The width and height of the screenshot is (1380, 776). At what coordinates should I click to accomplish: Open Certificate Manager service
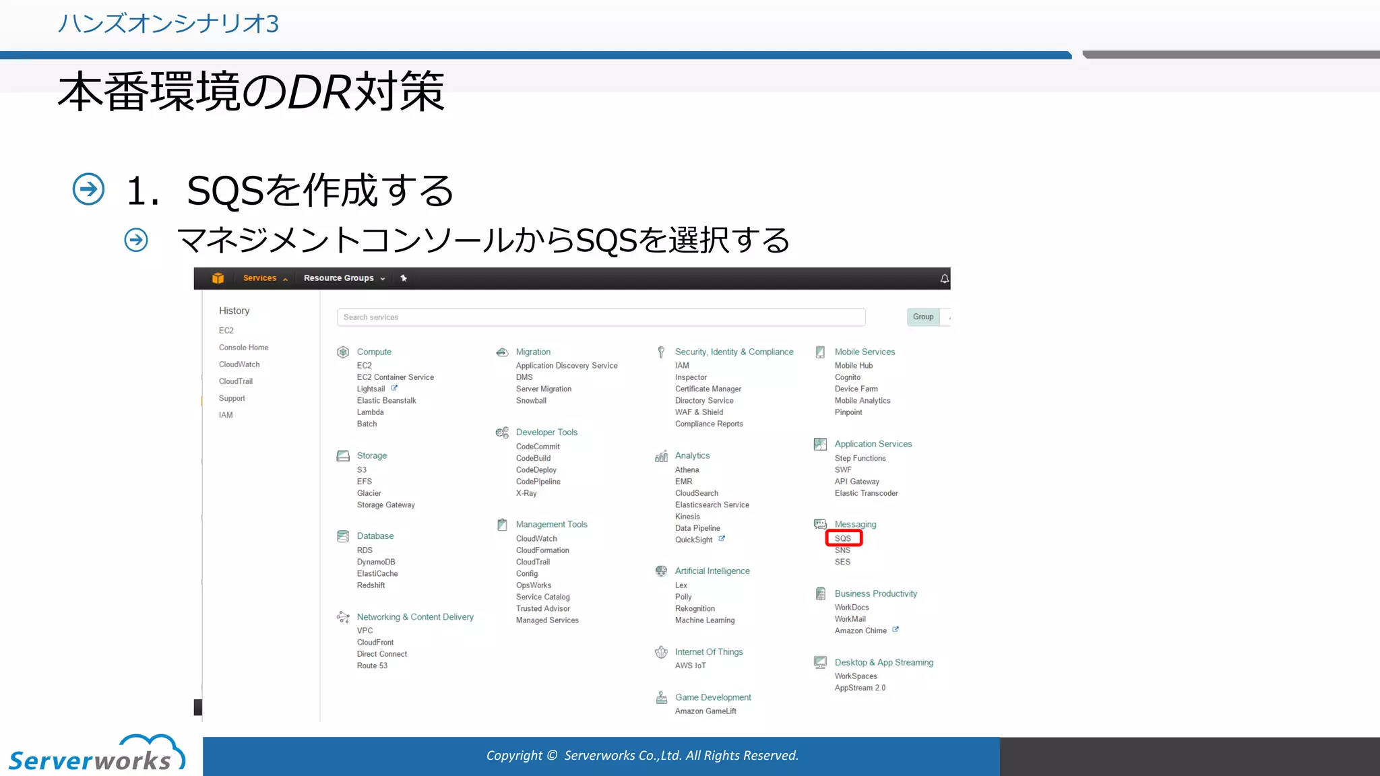pos(708,389)
